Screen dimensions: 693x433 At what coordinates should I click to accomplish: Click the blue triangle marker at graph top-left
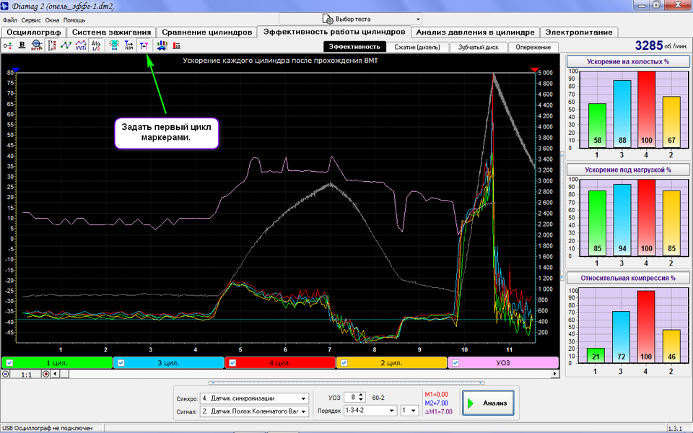pos(17,70)
